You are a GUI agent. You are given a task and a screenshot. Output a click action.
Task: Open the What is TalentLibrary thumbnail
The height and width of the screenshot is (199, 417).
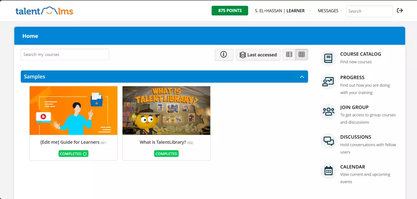pos(166,111)
